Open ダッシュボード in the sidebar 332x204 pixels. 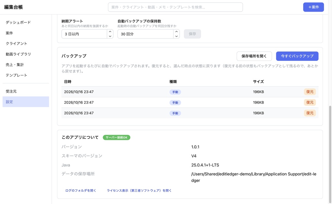tap(26, 22)
